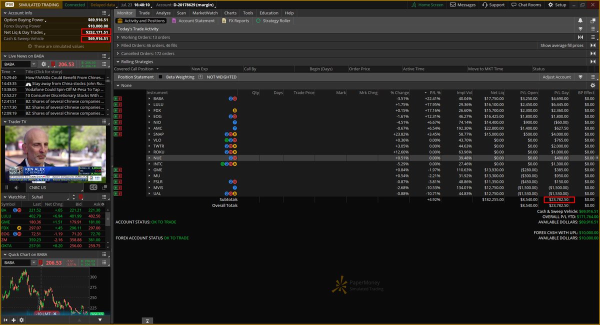Expand the LULU position row

point(149,104)
